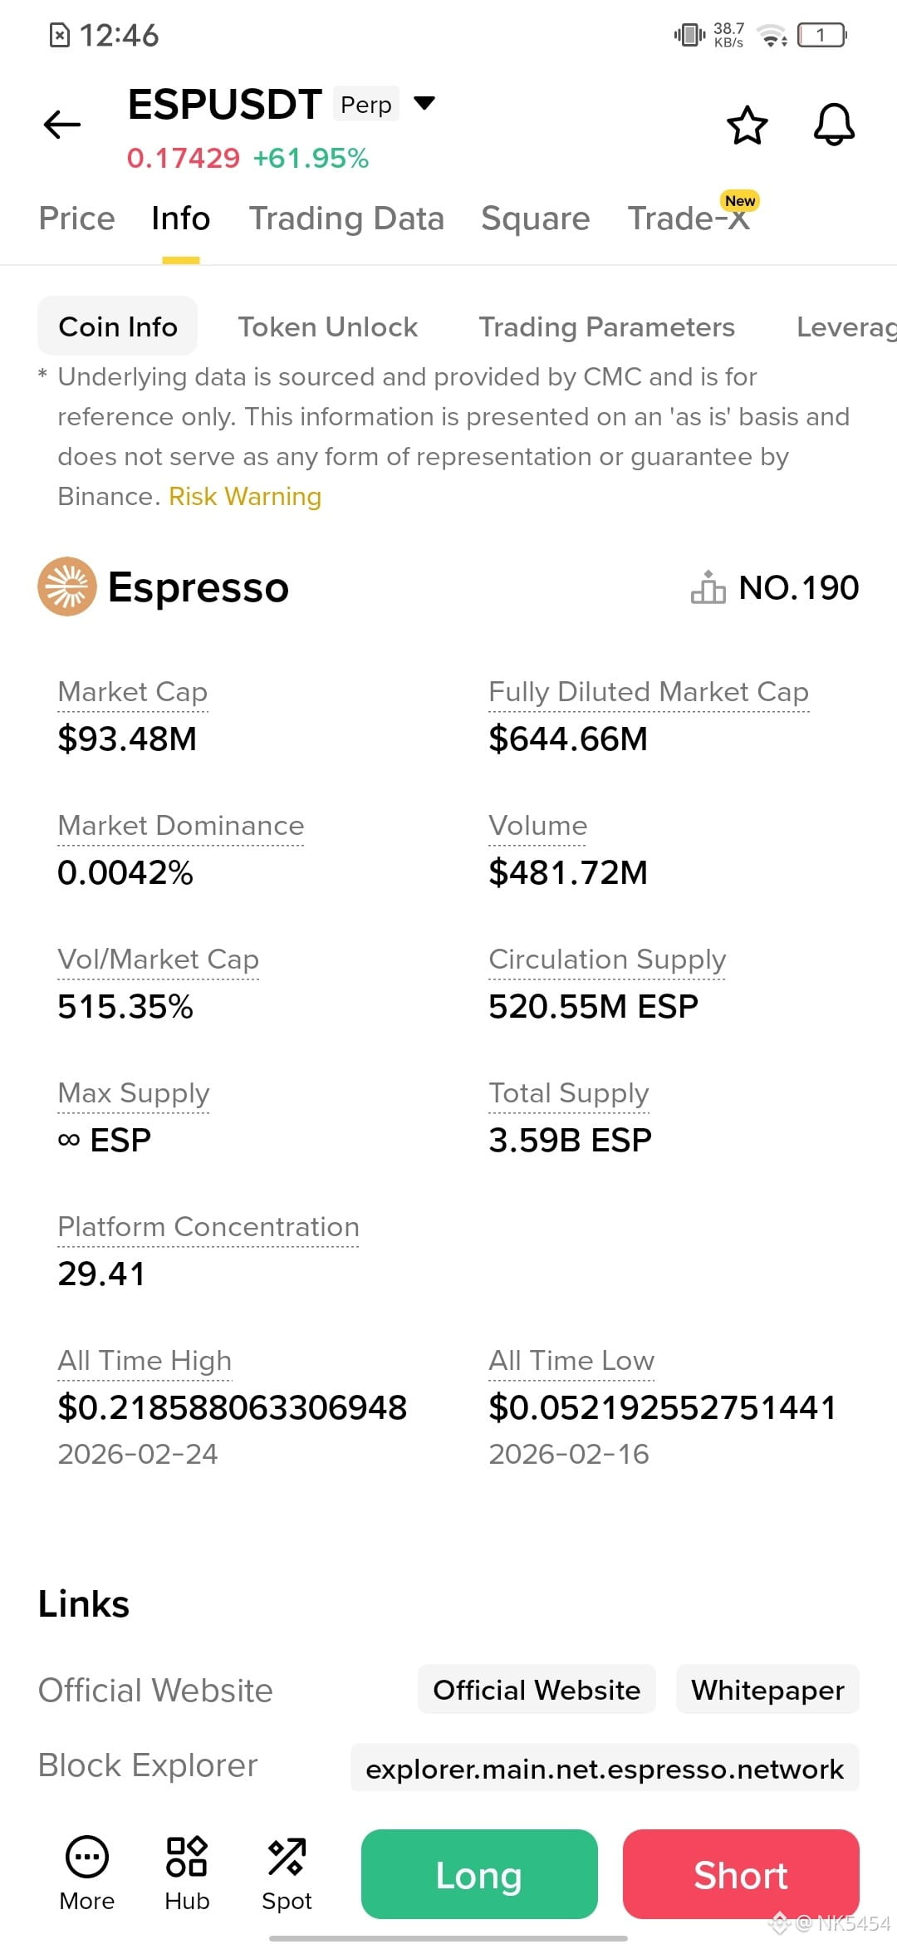Open the NO.190 ranking icon
Image resolution: width=897 pixels, height=1944 pixels.
(x=708, y=587)
